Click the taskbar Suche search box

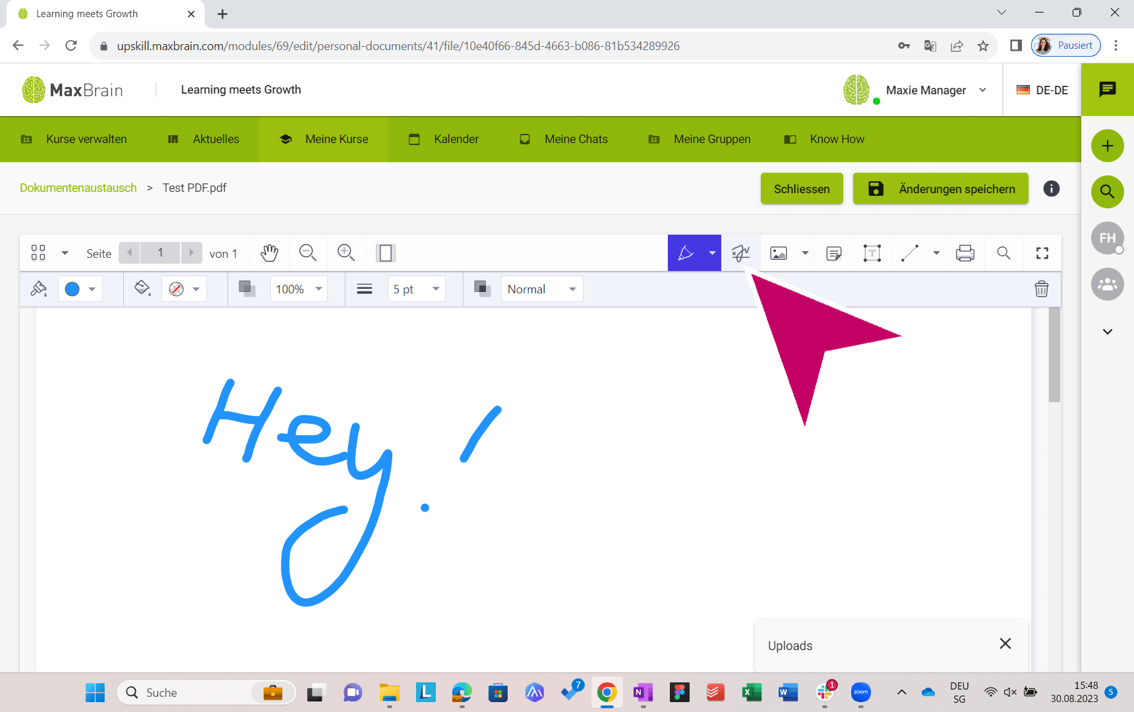(206, 692)
